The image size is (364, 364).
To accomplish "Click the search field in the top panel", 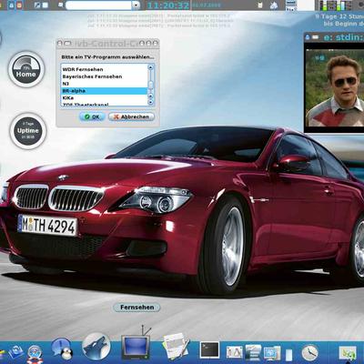I will tap(98, 5).
